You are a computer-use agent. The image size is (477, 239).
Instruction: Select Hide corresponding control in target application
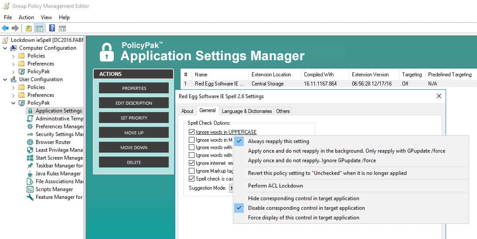click(351, 198)
